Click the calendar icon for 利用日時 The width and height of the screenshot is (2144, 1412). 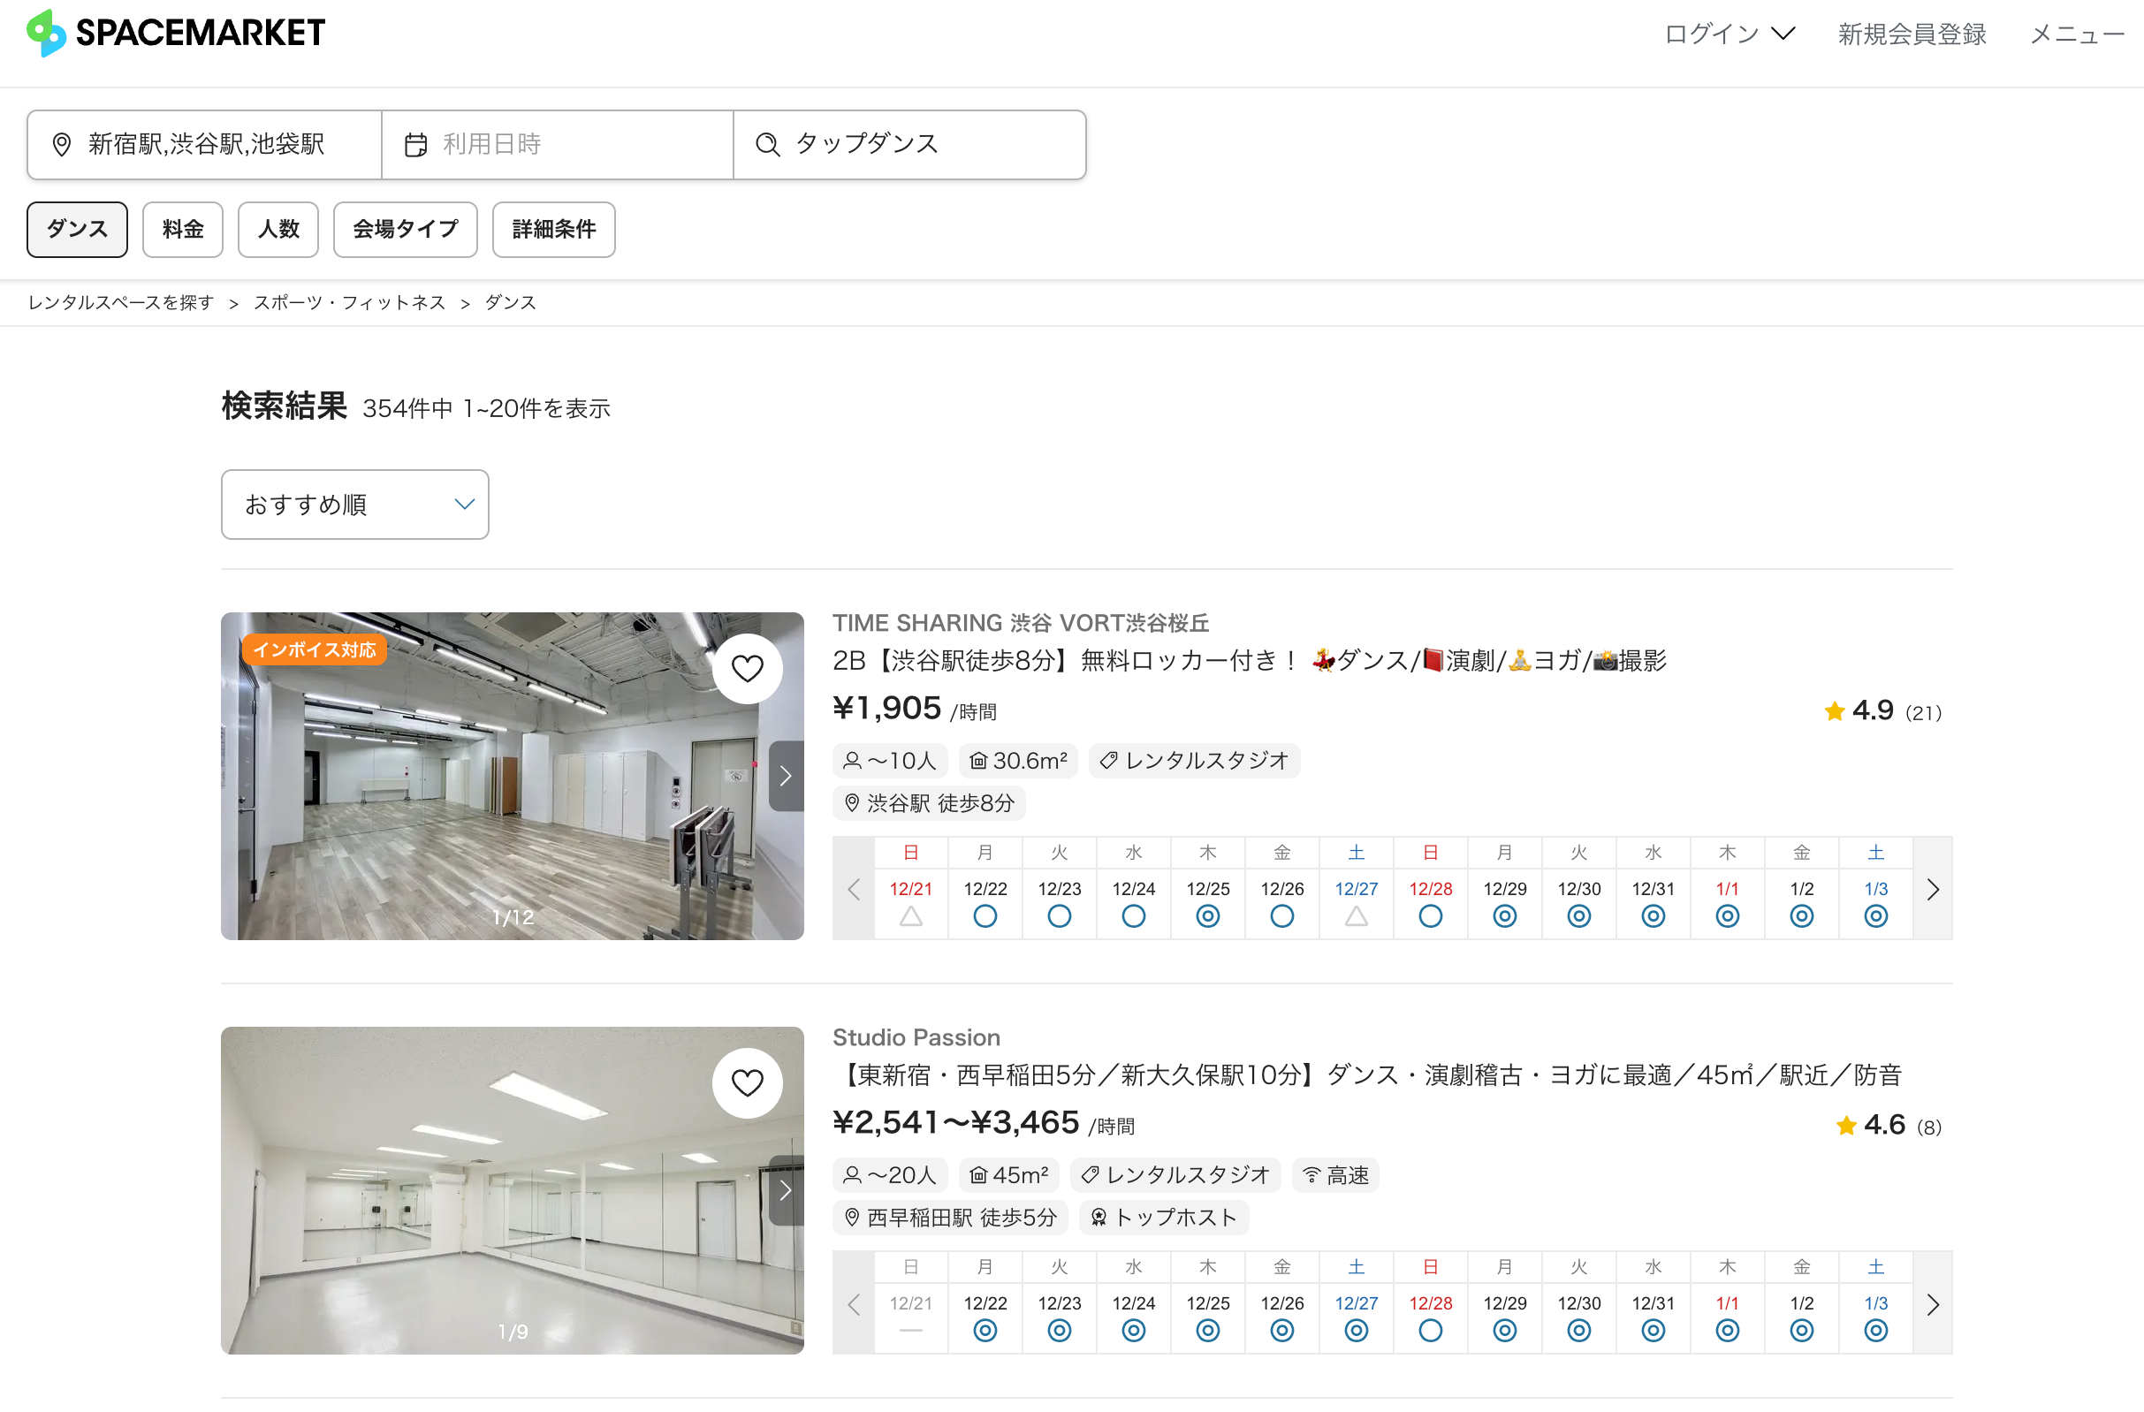[415, 145]
